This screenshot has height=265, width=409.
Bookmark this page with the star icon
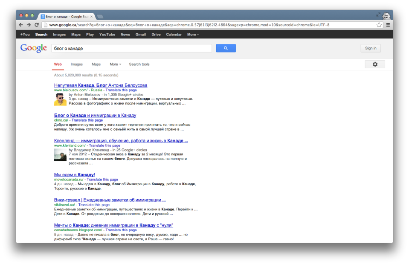pos(379,25)
